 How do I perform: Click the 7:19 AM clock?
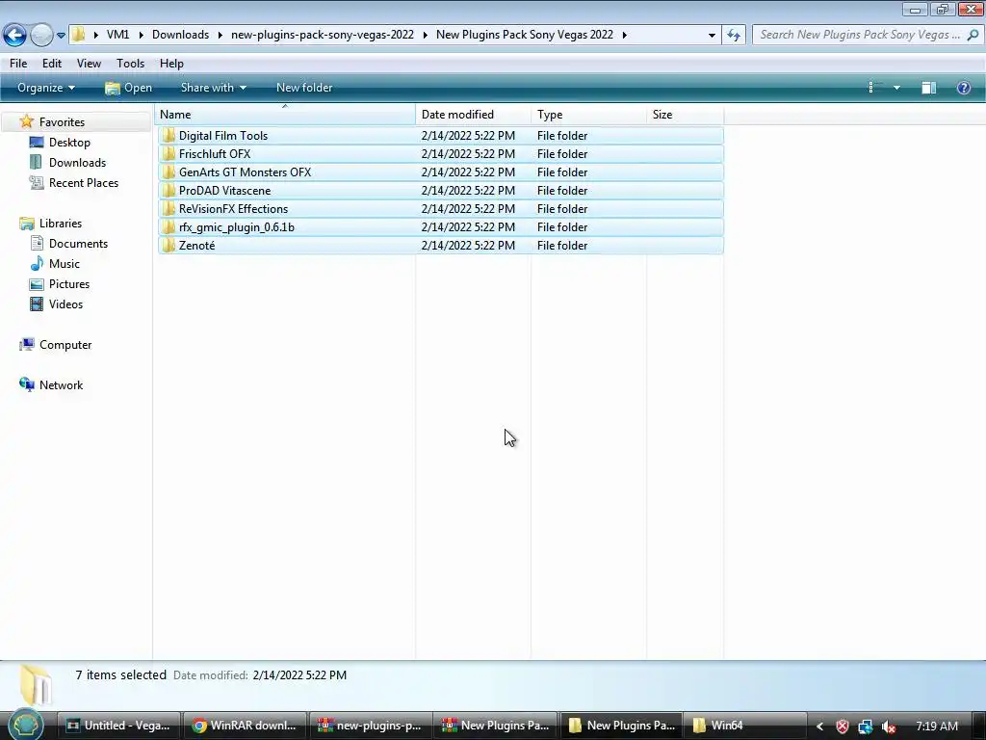coord(937,727)
